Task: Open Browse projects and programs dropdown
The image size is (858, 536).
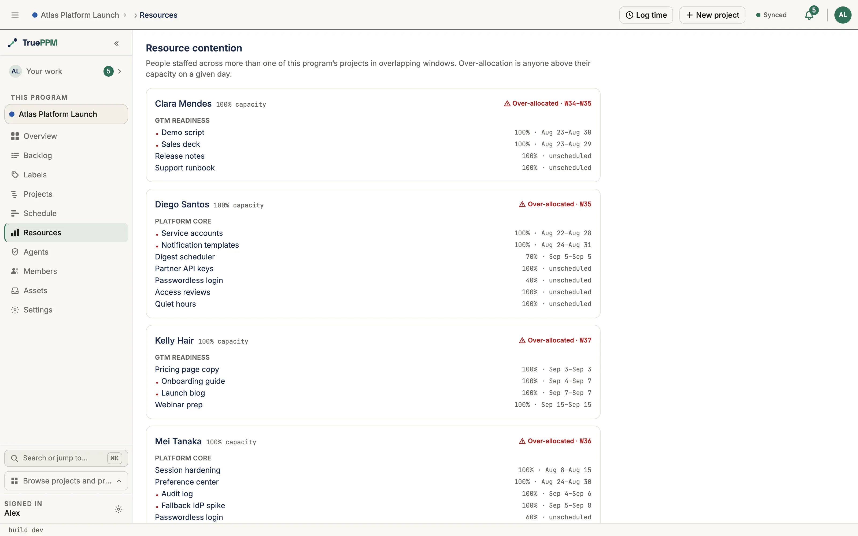Action: click(66, 481)
